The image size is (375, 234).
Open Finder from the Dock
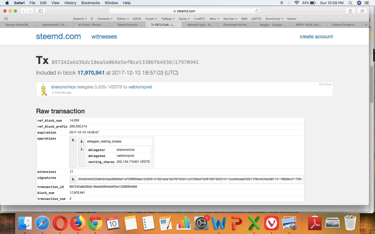25,224
